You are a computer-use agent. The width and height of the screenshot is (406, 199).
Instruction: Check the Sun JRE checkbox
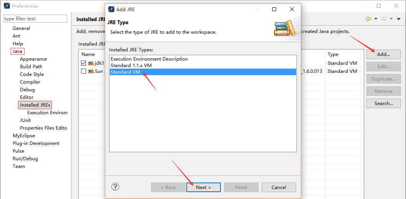click(83, 71)
